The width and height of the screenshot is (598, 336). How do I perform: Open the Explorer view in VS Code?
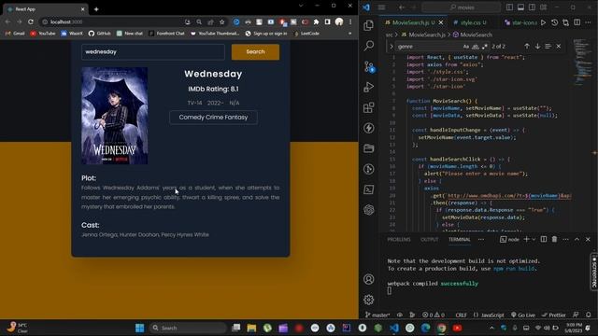(x=368, y=25)
